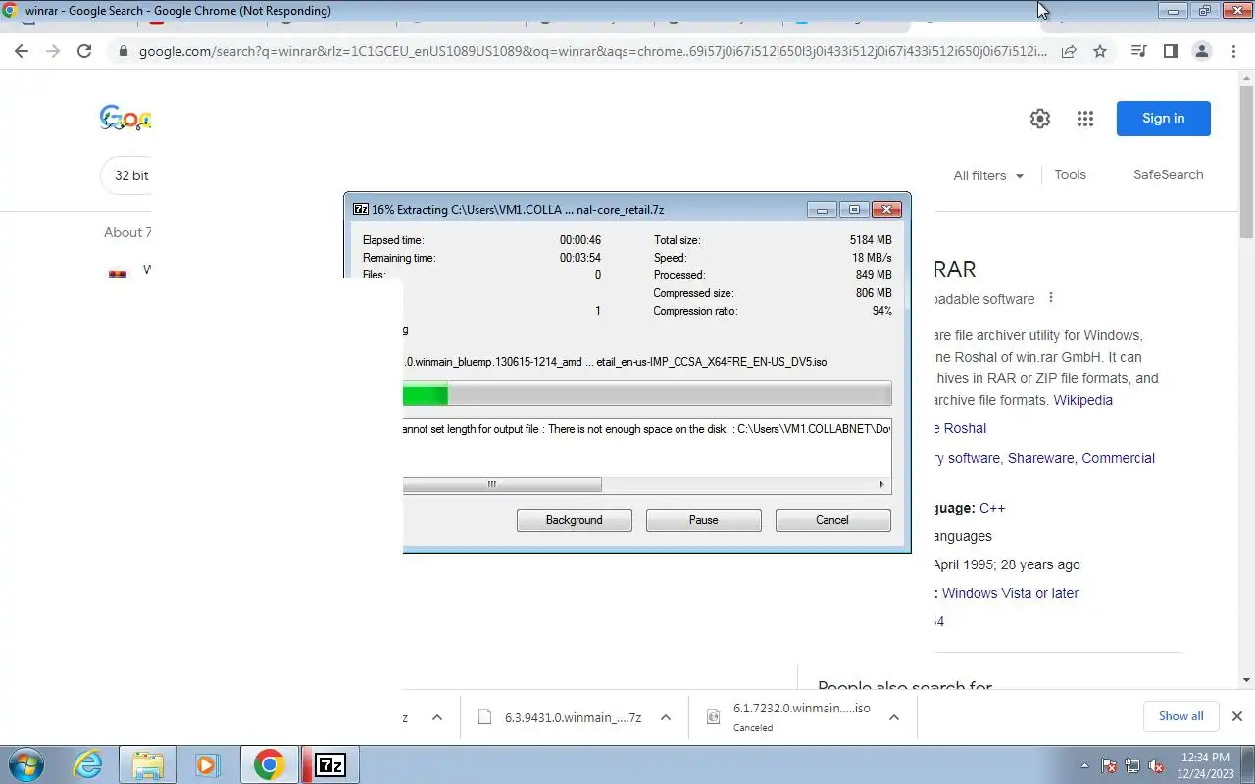Select the Remaining time value 00:03:54

pyautogui.click(x=580, y=258)
